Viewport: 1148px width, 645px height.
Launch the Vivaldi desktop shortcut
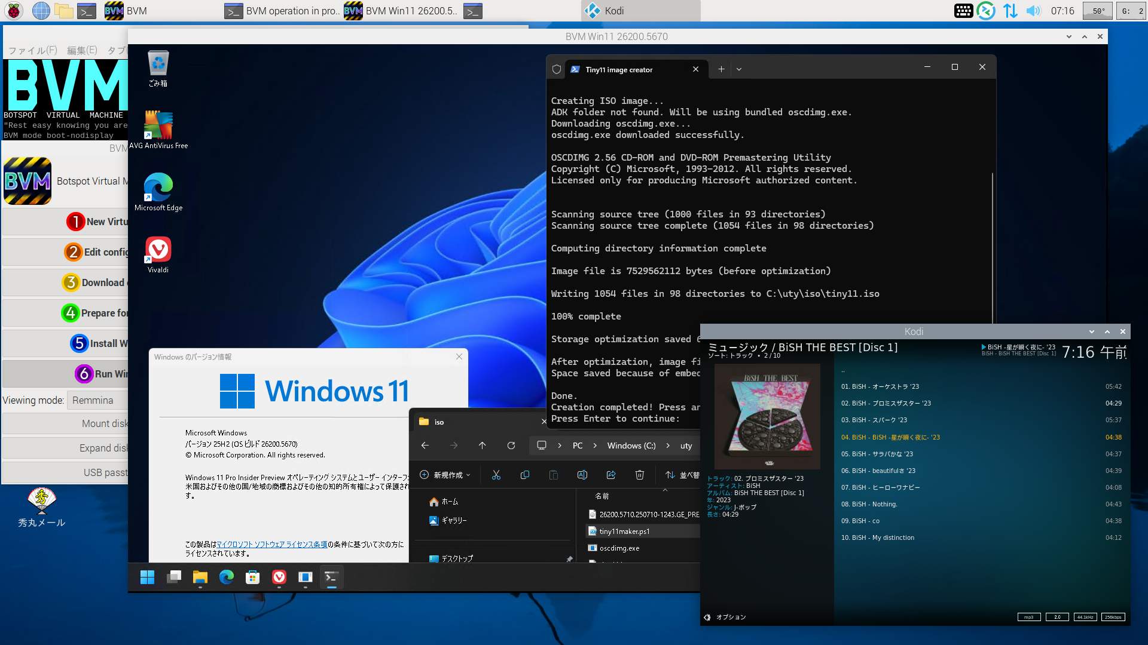158,254
